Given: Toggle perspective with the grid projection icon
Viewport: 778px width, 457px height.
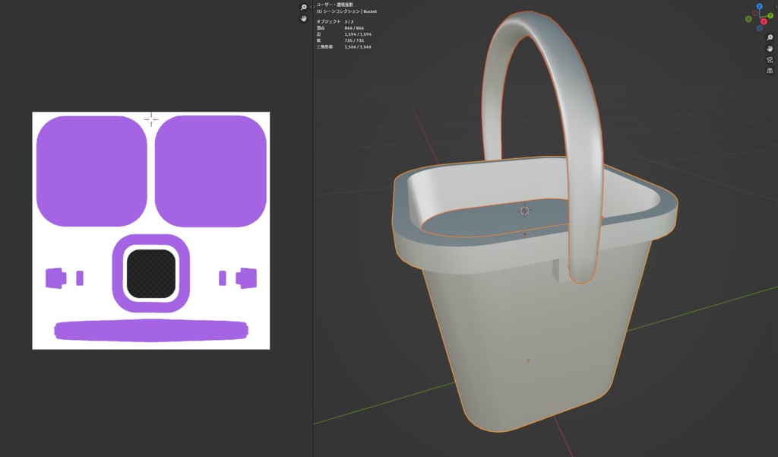Looking at the screenshot, I should pyautogui.click(x=770, y=71).
